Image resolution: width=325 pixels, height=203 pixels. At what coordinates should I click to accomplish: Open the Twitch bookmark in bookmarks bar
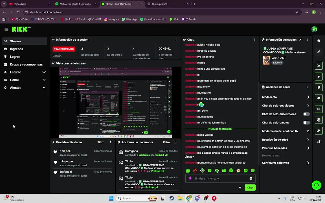pyautogui.click(x=189, y=19)
